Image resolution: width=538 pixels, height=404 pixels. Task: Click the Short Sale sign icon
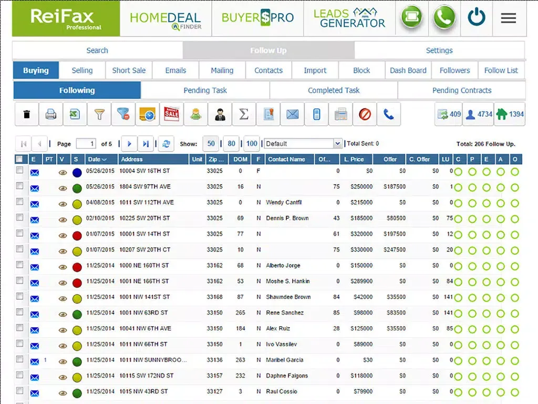pos(172,114)
